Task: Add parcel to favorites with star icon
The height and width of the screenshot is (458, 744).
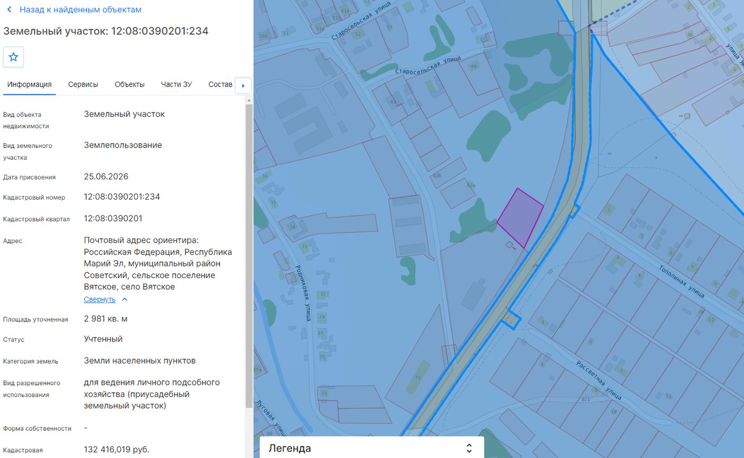Action: click(x=13, y=57)
